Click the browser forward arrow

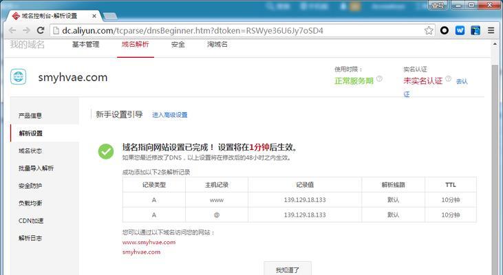pos(26,30)
